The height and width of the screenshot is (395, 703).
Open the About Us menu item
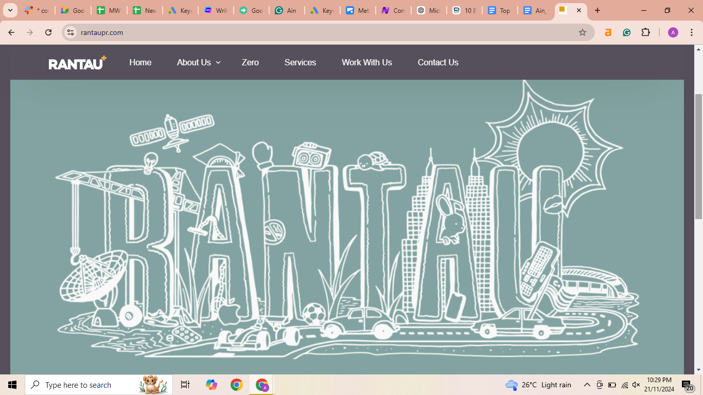194,62
